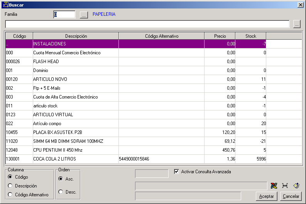Focus the Familia code input field
This screenshot has height=204, width=306.
tap(64, 15)
